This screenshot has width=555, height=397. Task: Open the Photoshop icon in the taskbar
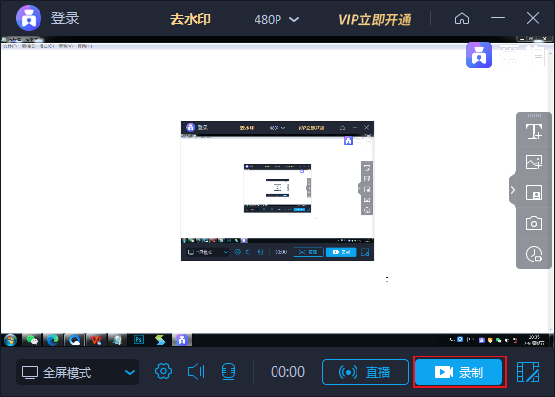139,340
